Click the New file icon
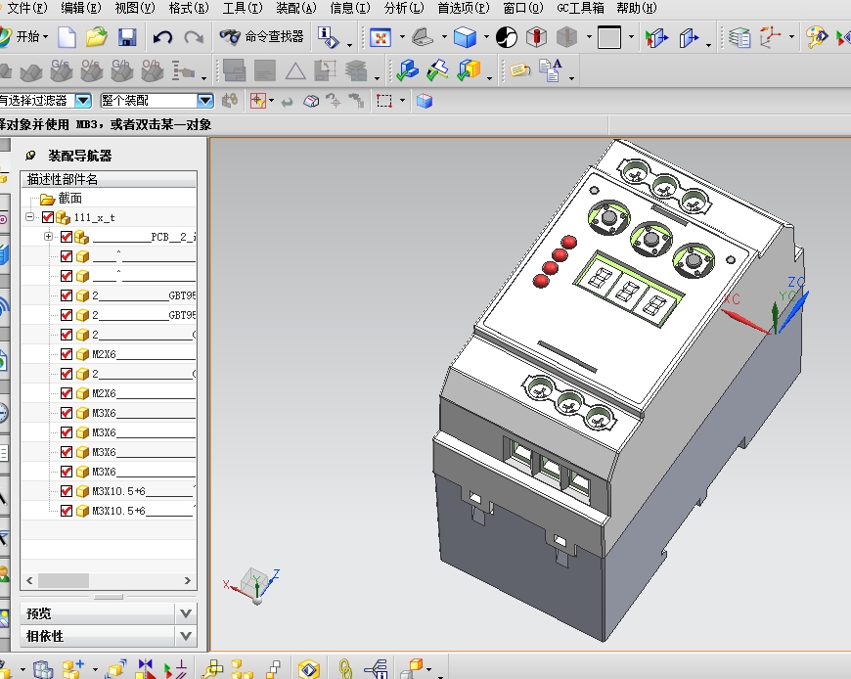Screen dimensions: 851x679 (x=67, y=38)
